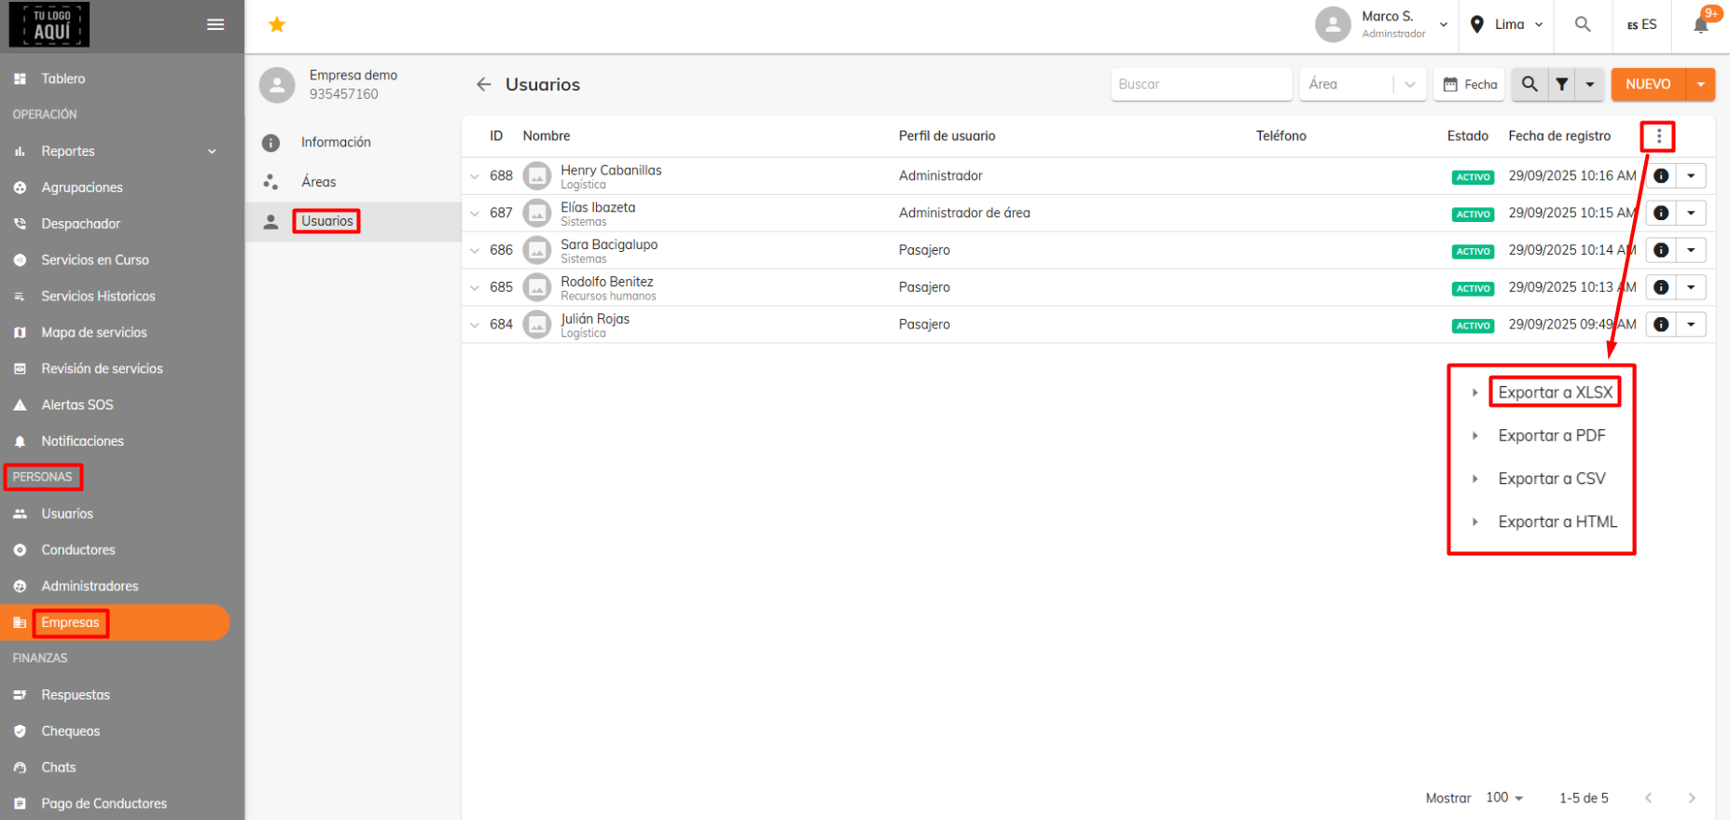Open Respuestas in sidebar
The width and height of the screenshot is (1730, 820).
pyautogui.click(x=76, y=695)
